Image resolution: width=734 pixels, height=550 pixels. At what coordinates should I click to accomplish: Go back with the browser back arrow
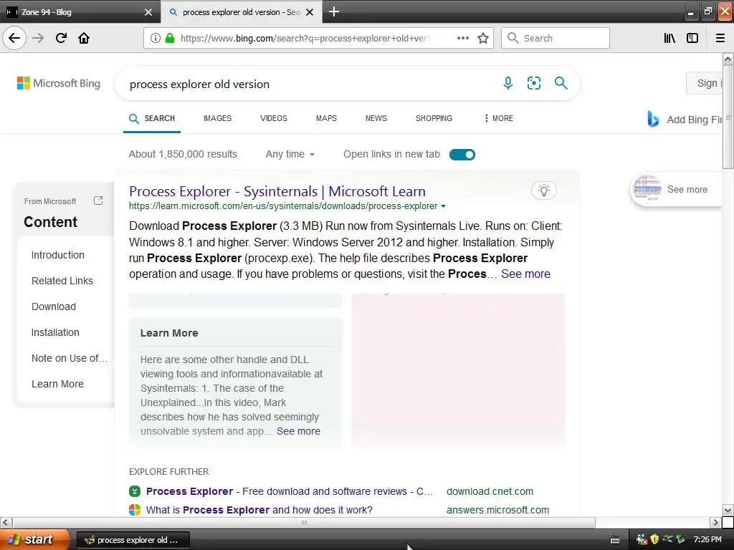tap(14, 38)
